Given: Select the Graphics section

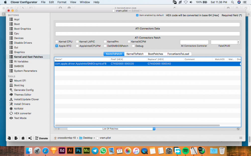Looking at the screenshot, I should (19, 52).
